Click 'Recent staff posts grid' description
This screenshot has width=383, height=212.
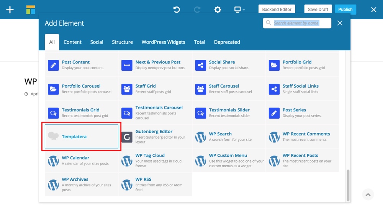153,92
